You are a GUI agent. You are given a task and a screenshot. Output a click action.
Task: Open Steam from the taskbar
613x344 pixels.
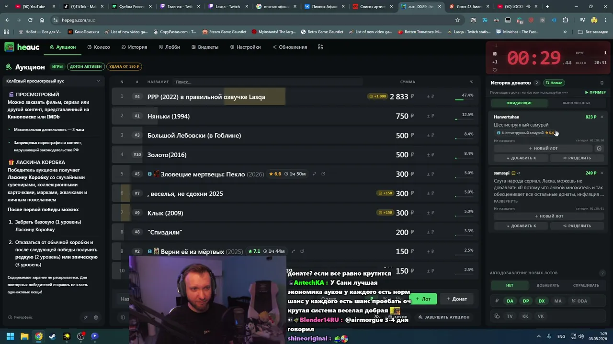[52, 336]
